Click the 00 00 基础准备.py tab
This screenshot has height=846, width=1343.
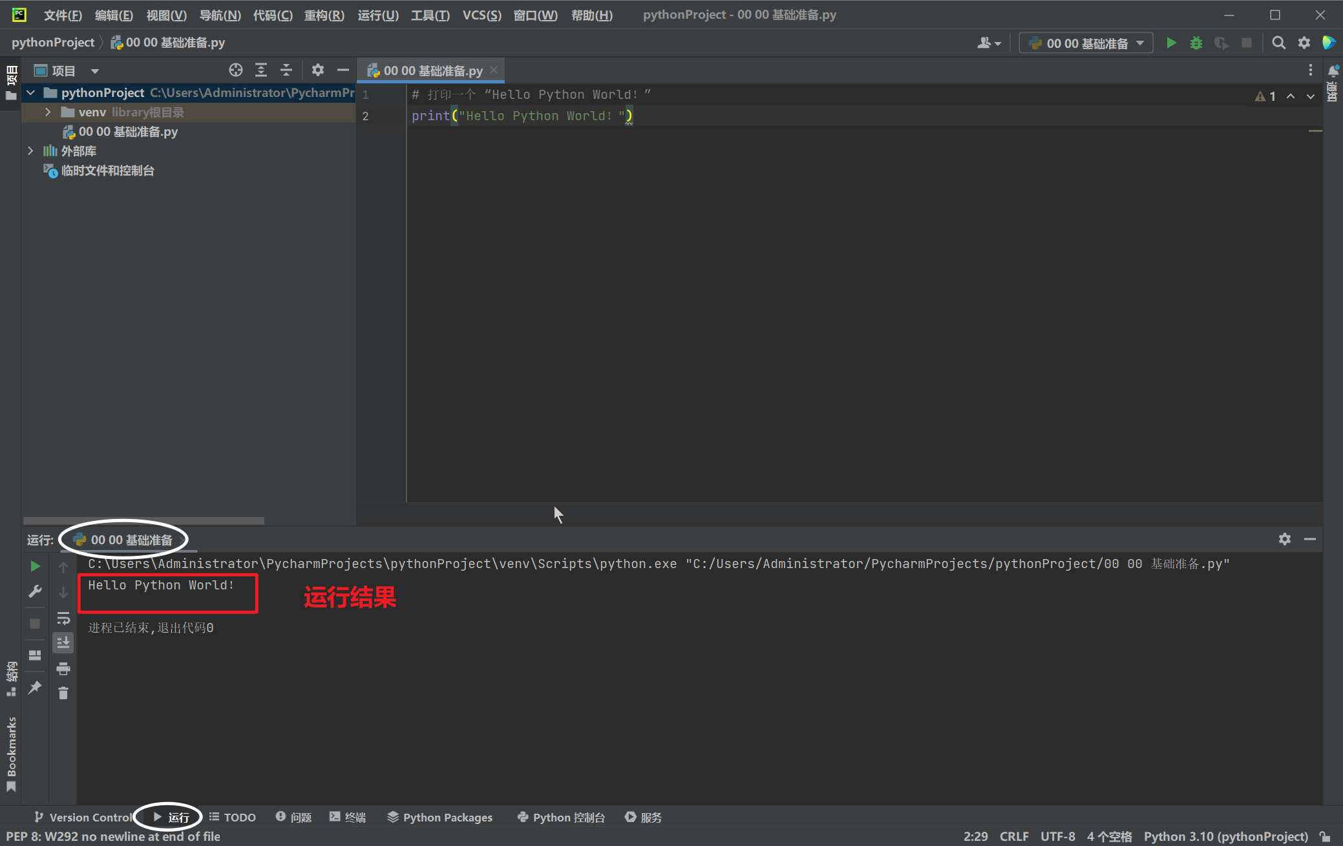click(x=433, y=70)
